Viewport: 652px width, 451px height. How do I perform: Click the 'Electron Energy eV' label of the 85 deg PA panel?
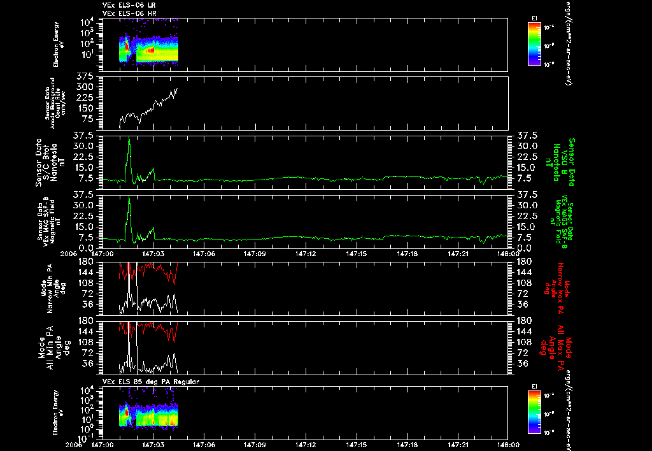[x=58, y=413]
